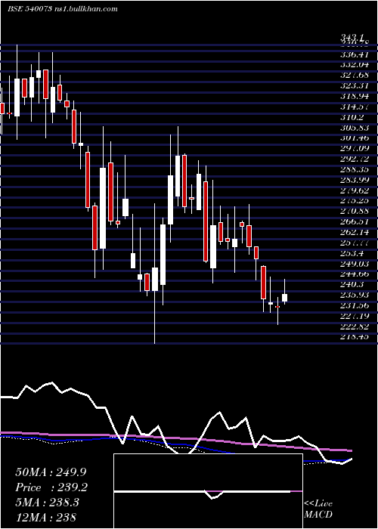This screenshot has width=378, height=529.
Task: Select the 5MA : 238.3 reading
Action: pos(47,503)
